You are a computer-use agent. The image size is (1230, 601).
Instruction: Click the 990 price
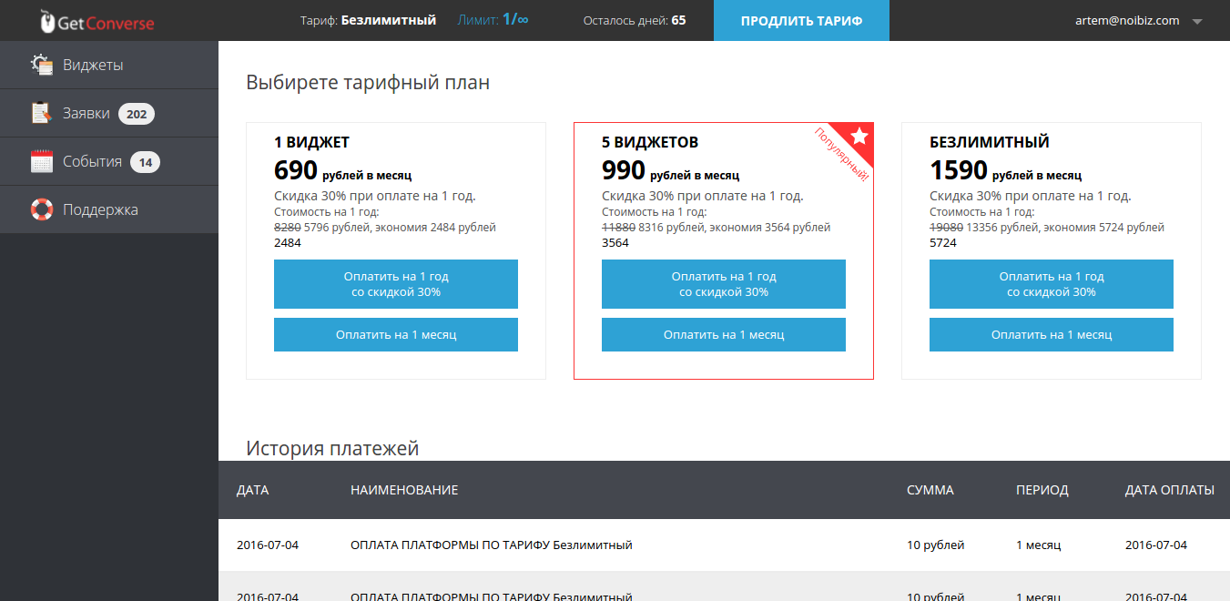tap(624, 170)
